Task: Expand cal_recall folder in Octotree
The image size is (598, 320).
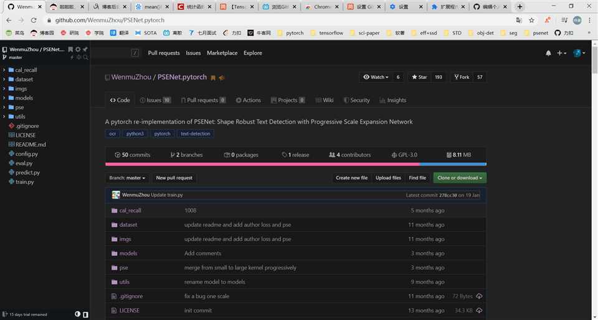Action: (x=4, y=70)
